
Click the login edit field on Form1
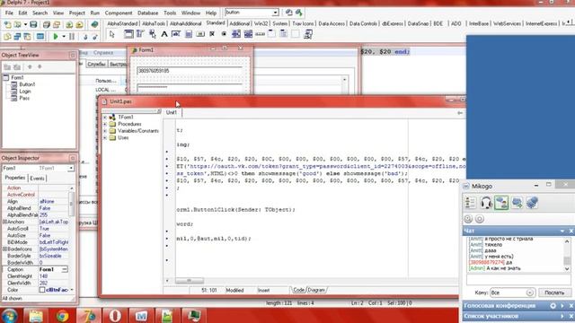190,71
